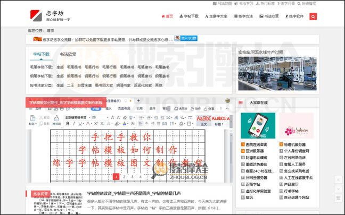Open 练字软件 navigation item
345x215 pixels.
pyautogui.click(x=294, y=16)
